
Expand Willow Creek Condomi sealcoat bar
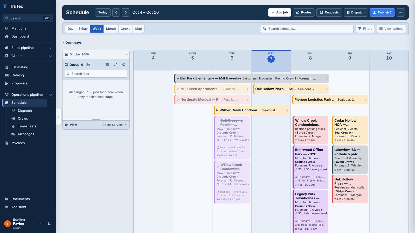click(217, 110)
